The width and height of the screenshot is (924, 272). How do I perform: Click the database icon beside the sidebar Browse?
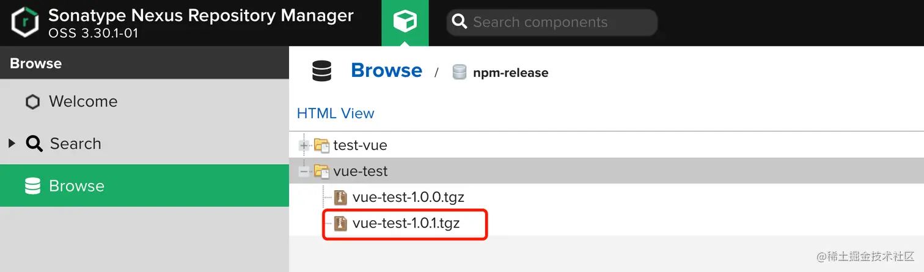point(32,186)
